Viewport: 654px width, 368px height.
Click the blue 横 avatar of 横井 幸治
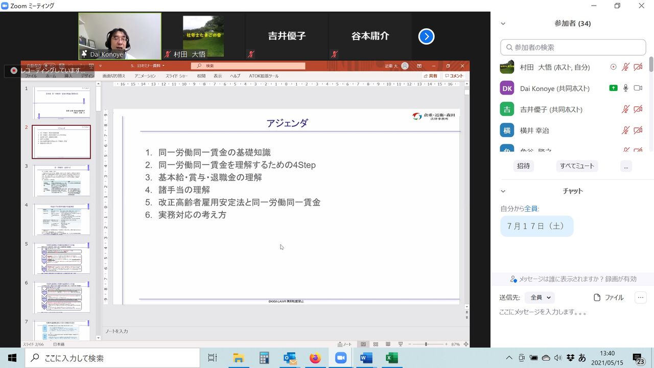coord(507,130)
